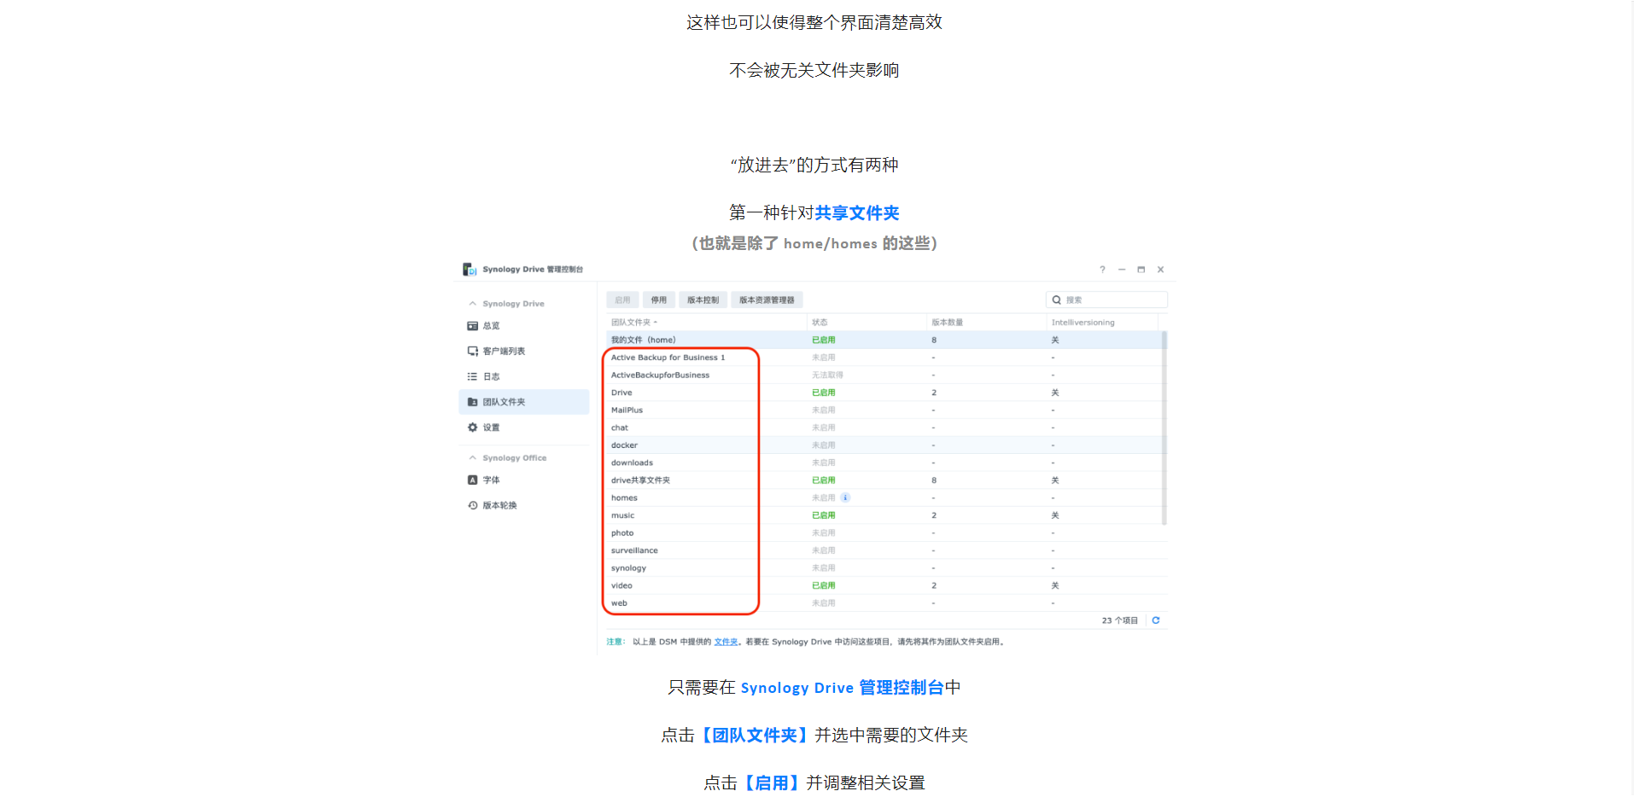Click the info icon next to homes status
Viewport: 1634px width, 797px height.
click(x=845, y=497)
